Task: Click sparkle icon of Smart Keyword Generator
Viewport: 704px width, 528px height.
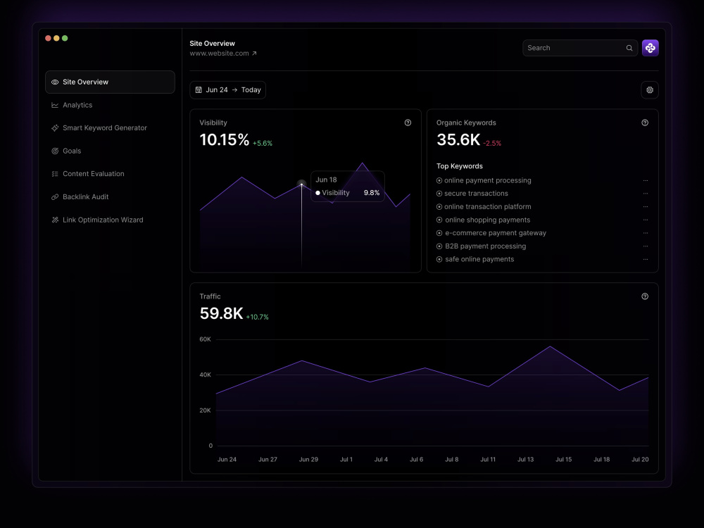Action: (55, 128)
